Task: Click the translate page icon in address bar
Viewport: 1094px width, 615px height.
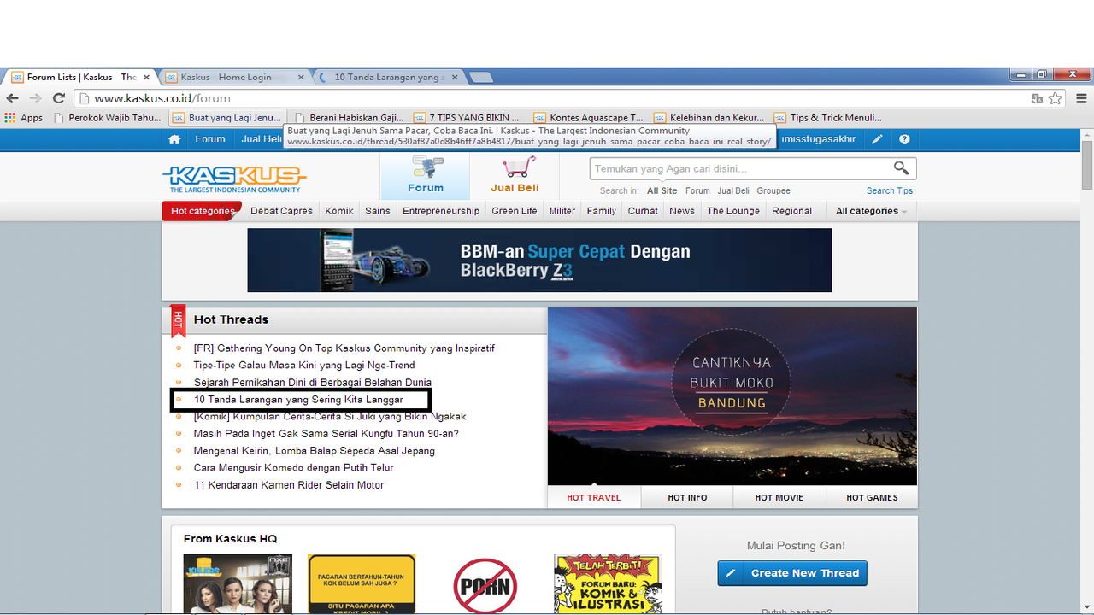Action: [x=1037, y=98]
